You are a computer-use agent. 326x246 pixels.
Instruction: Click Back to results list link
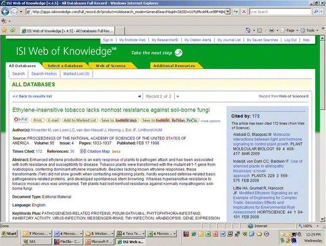point(32,96)
